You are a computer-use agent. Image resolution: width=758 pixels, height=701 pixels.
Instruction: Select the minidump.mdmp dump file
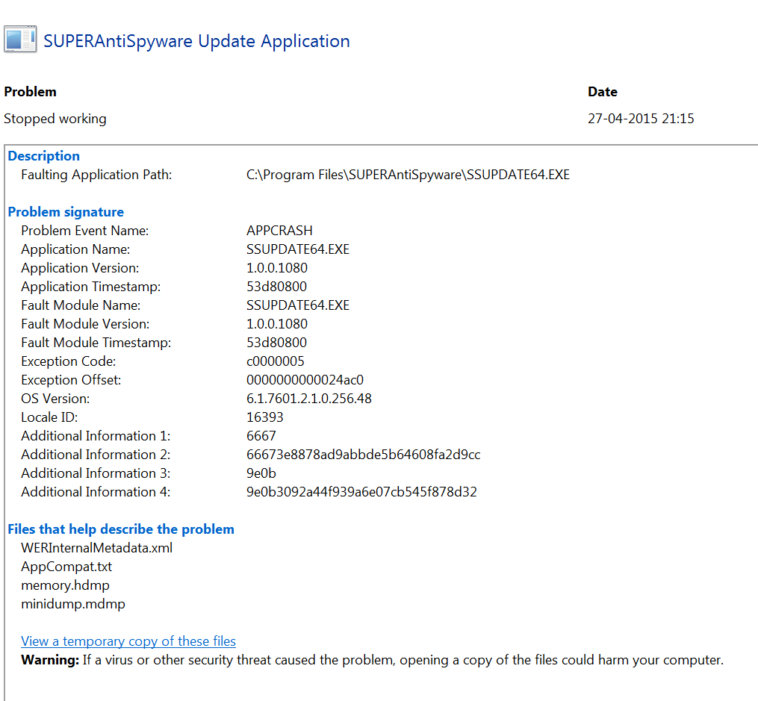(72, 603)
